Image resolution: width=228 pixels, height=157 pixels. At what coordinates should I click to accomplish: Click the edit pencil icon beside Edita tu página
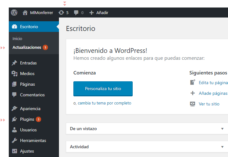tap(193, 82)
